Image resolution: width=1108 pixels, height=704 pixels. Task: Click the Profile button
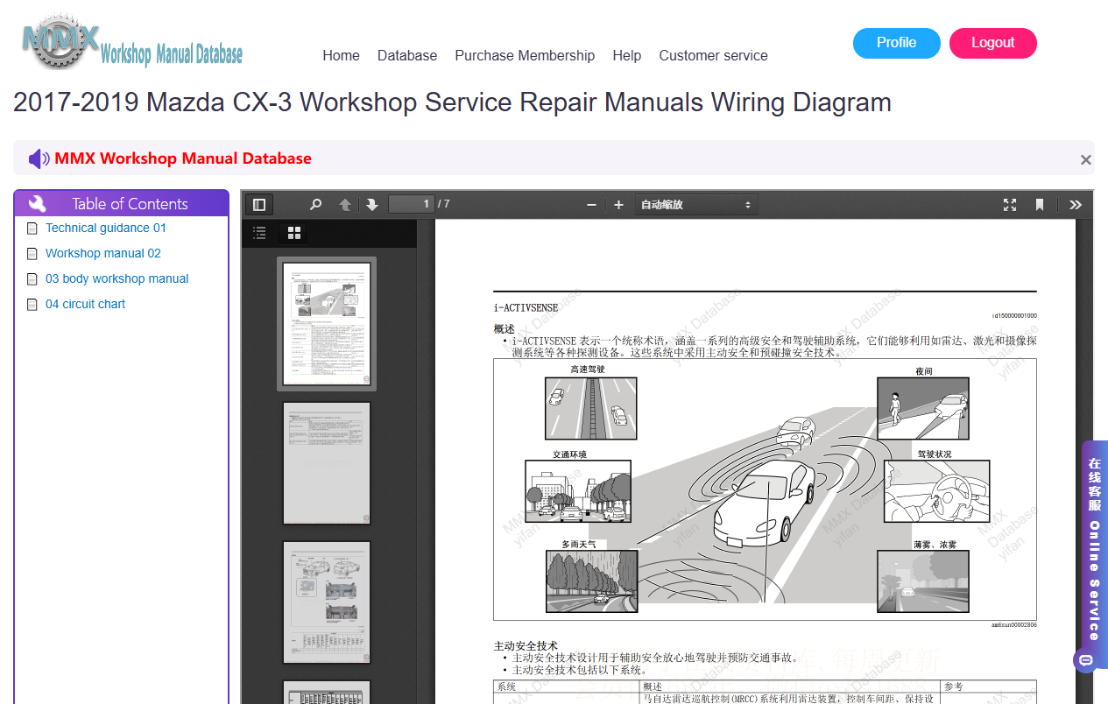tap(897, 43)
